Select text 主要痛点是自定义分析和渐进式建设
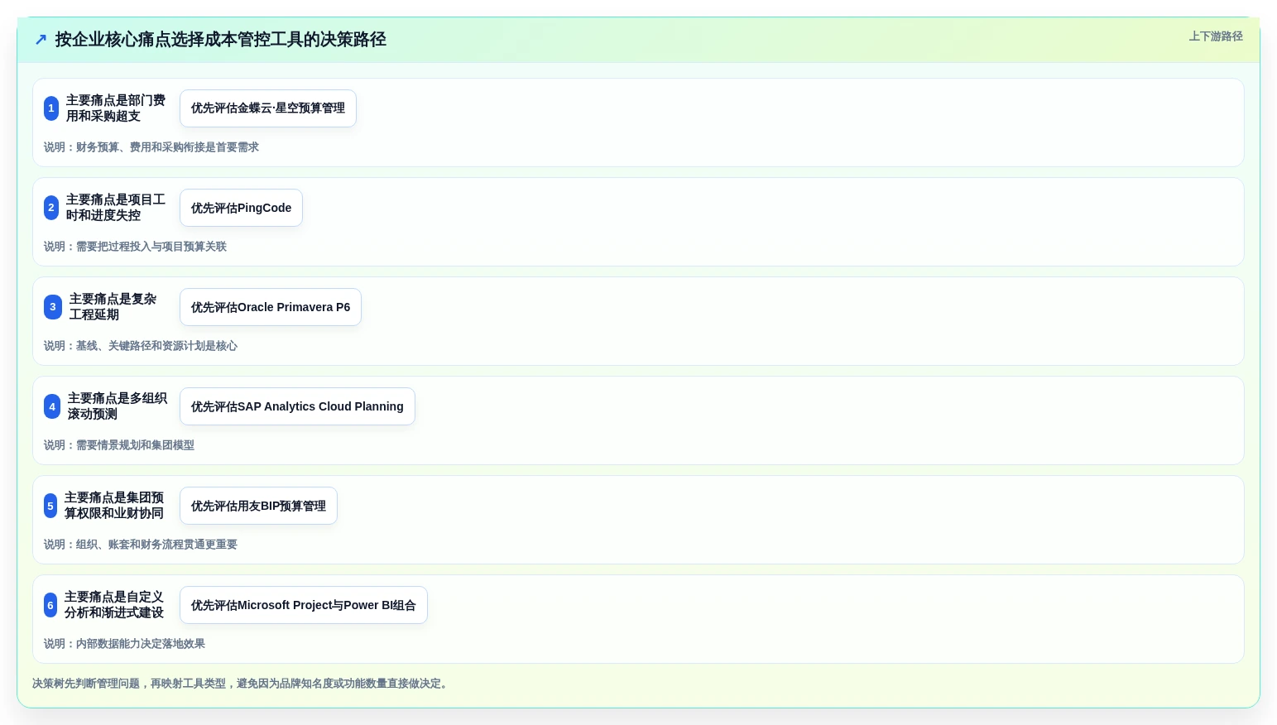Screen dimensions: 1277x725 coord(114,605)
